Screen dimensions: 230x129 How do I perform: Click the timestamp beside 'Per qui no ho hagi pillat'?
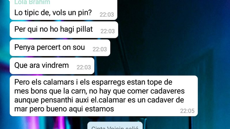tap(108, 31)
